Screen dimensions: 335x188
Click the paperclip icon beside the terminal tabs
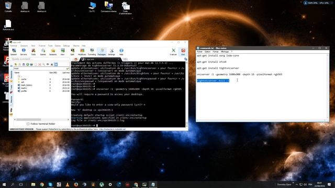pos(185,59)
